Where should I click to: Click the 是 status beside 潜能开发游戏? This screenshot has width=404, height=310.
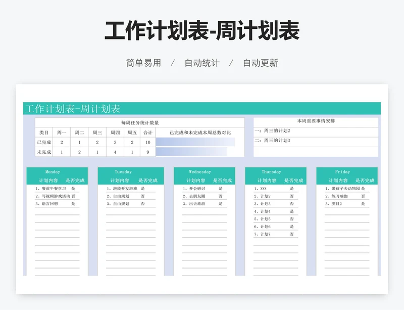[143, 189]
